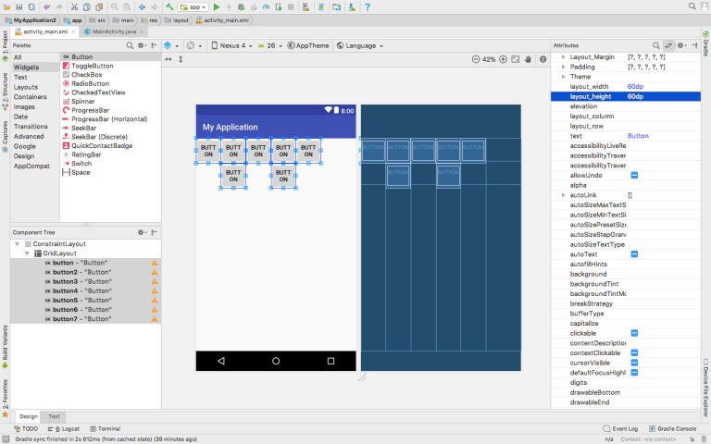This screenshot has width=711, height=444.
Task: Collapse the ConstraintLayout tree node
Action: [x=18, y=244]
